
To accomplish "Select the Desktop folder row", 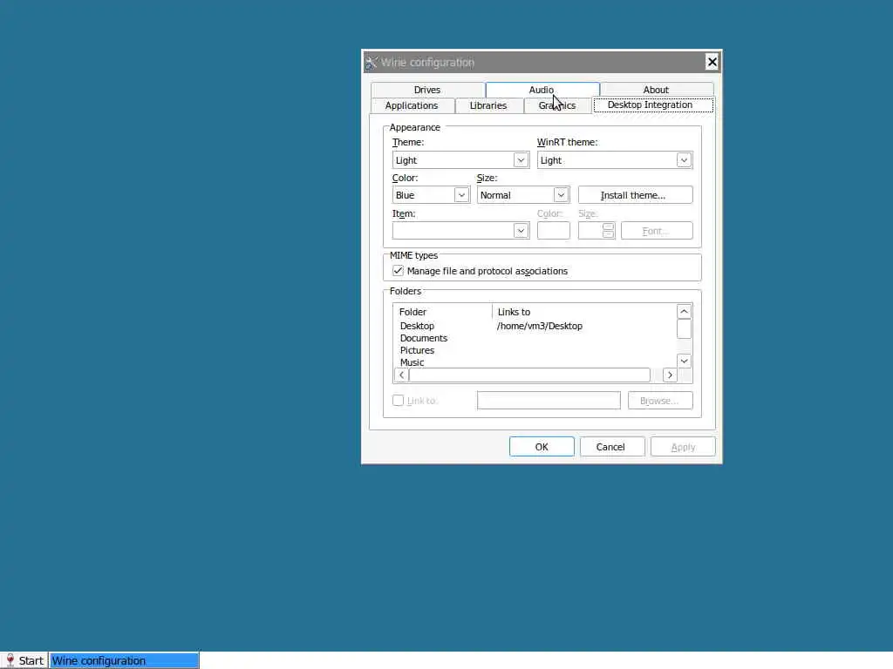I will click(418, 326).
